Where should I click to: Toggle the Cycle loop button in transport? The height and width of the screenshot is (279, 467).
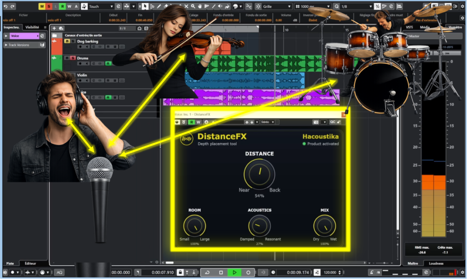click(x=208, y=272)
